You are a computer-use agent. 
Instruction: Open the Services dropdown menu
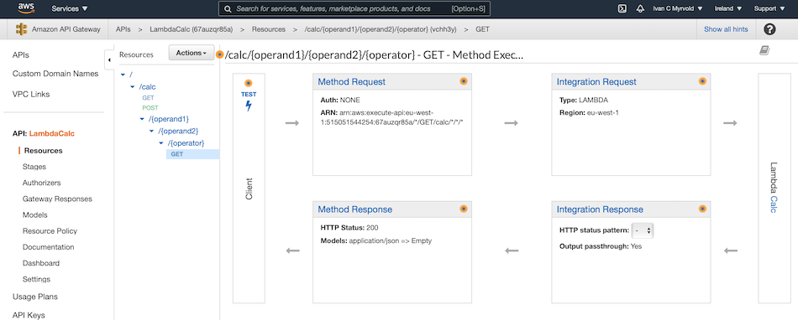(70, 8)
